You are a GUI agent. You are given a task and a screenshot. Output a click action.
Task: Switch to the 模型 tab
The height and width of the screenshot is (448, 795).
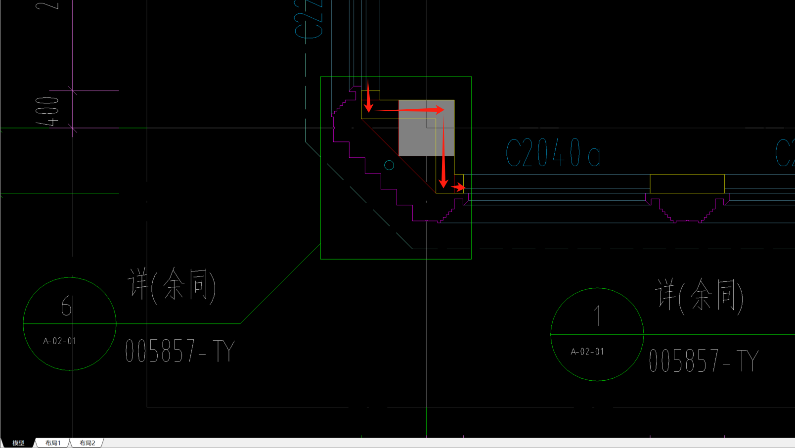pos(18,443)
